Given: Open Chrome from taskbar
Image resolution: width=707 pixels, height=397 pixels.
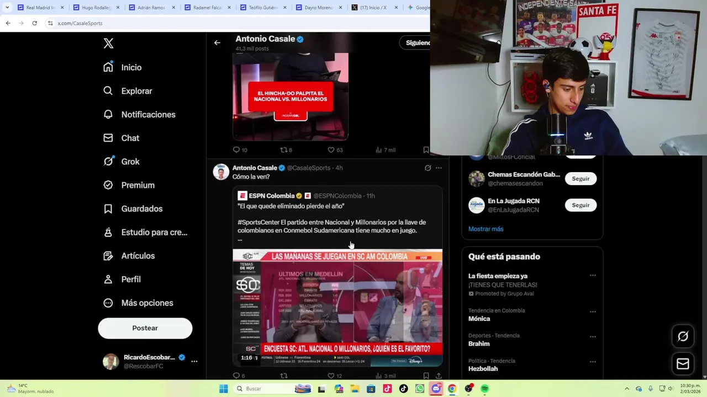Looking at the screenshot, I should point(452,389).
